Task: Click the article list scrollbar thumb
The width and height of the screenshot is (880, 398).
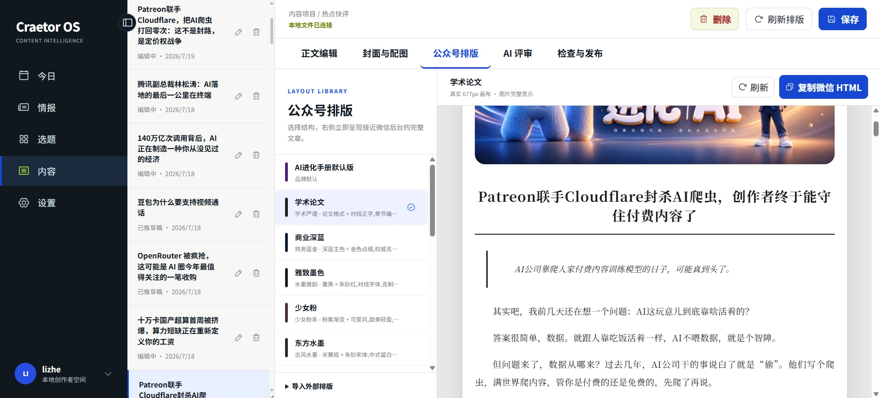Action: point(271,31)
